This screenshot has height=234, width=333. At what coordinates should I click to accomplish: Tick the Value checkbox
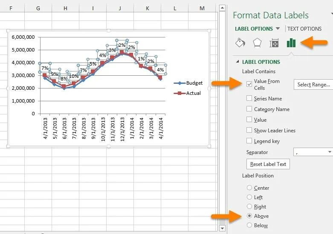[x=249, y=119]
